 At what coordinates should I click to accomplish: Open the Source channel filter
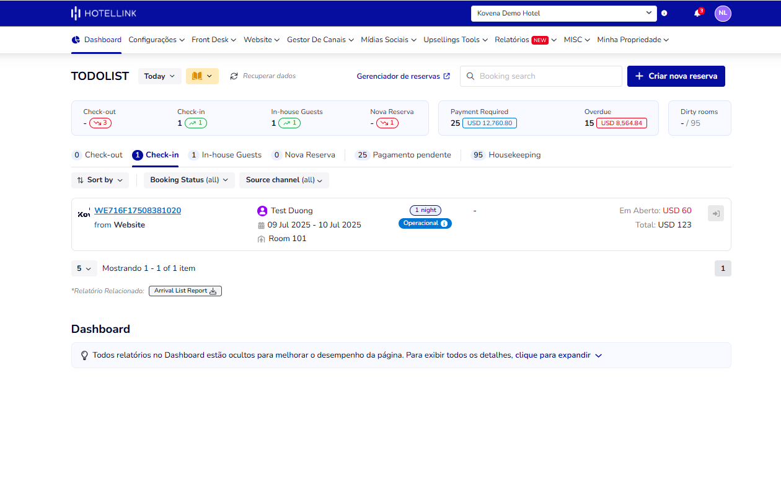(x=284, y=180)
